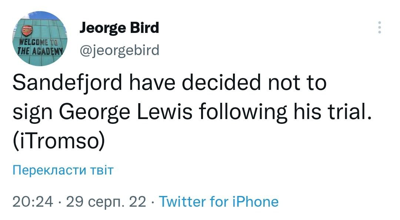The width and height of the screenshot is (400, 220).
Task: Click the "(iTromso)" source mention
Action: coord(58,141)
